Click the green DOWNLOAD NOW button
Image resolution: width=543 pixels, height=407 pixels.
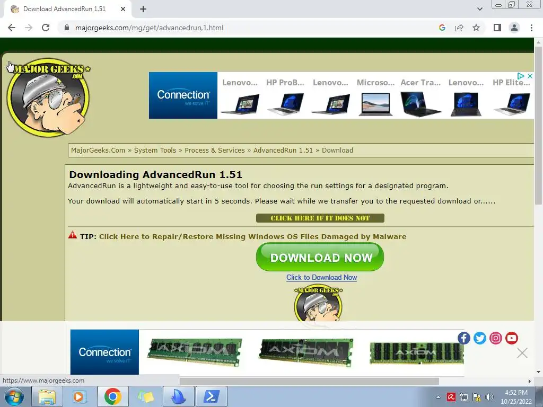point(320,257)
